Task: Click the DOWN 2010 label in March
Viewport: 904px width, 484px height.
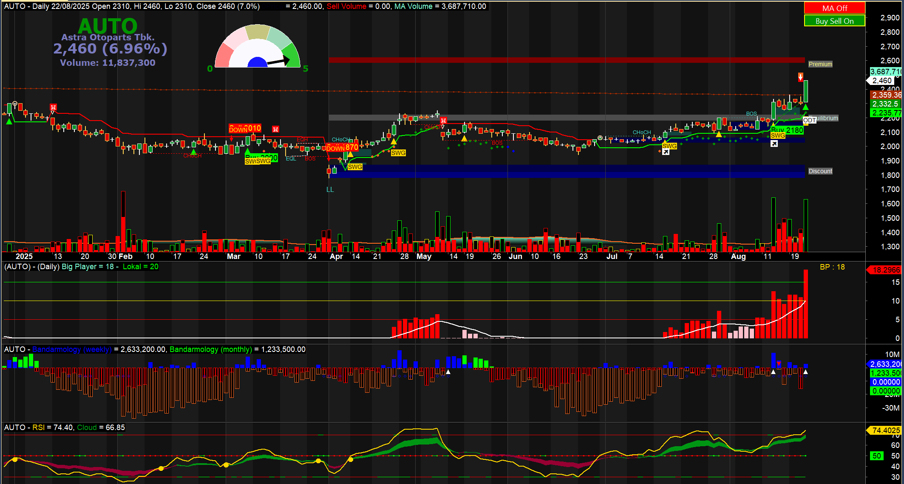Action: point(245,129)
